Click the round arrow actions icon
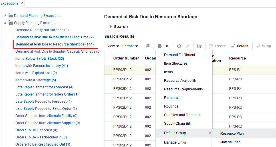 click(x=160, y=46)
